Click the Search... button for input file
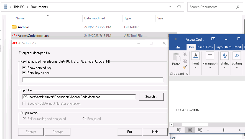245x139 pixels. pos(151,97)
